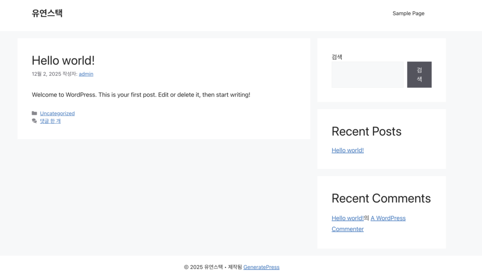This screenshot has width=482, height=275.
Task: Open the GeneratePress footer link
Action: tap(261, 267)
